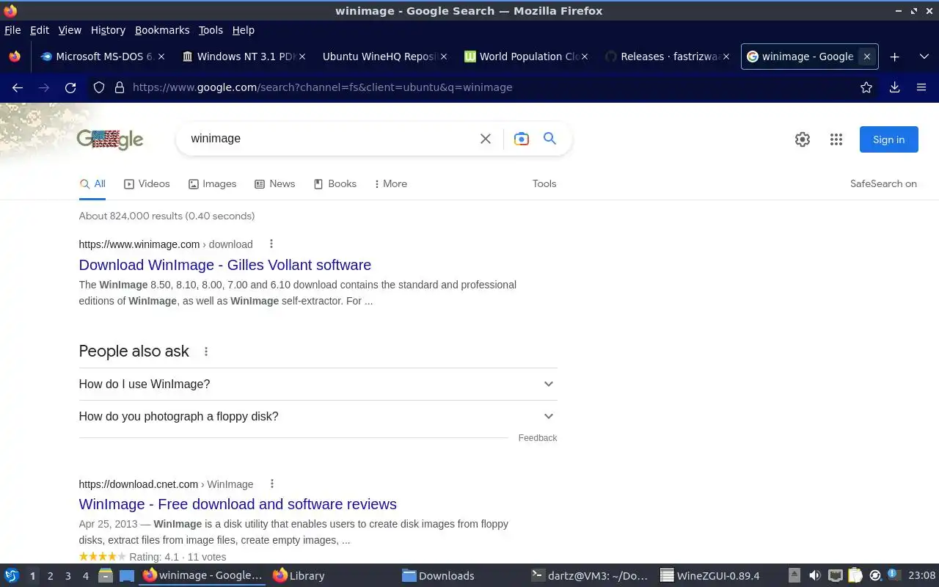Click the show desktop icon in the panel

pyautogui.click(x=127, y=575)
